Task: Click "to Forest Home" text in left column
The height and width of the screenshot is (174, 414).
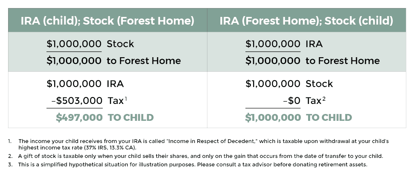Action: coord(144,61)
